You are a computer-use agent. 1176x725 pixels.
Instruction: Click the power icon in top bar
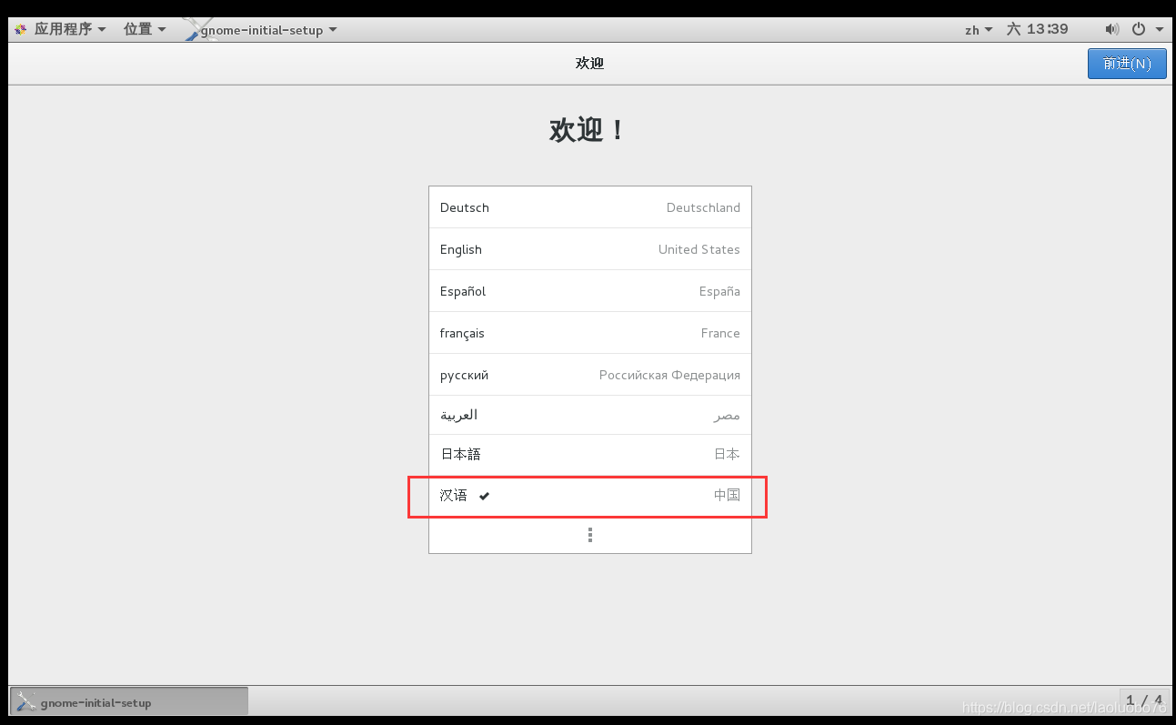click(x=1138, y=29)
